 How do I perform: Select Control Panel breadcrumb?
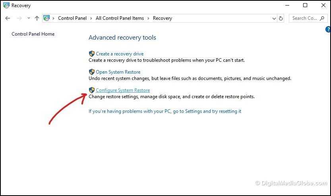[x=72, y=18]
